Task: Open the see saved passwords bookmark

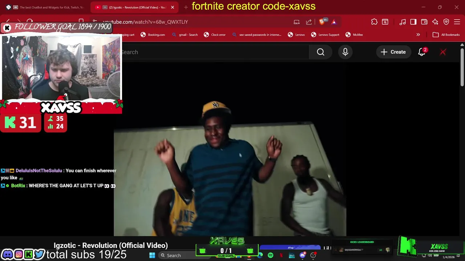Action: click(x=256, y=35)
